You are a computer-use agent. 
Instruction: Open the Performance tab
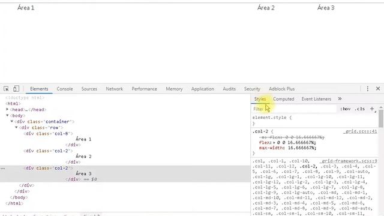click(x=144, y=89)
